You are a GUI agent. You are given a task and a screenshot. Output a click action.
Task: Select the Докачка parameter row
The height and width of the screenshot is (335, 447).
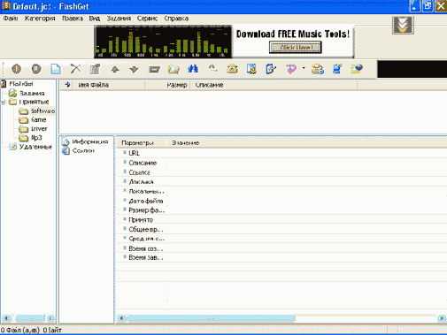pyautogui.click(x=281, y=181)
